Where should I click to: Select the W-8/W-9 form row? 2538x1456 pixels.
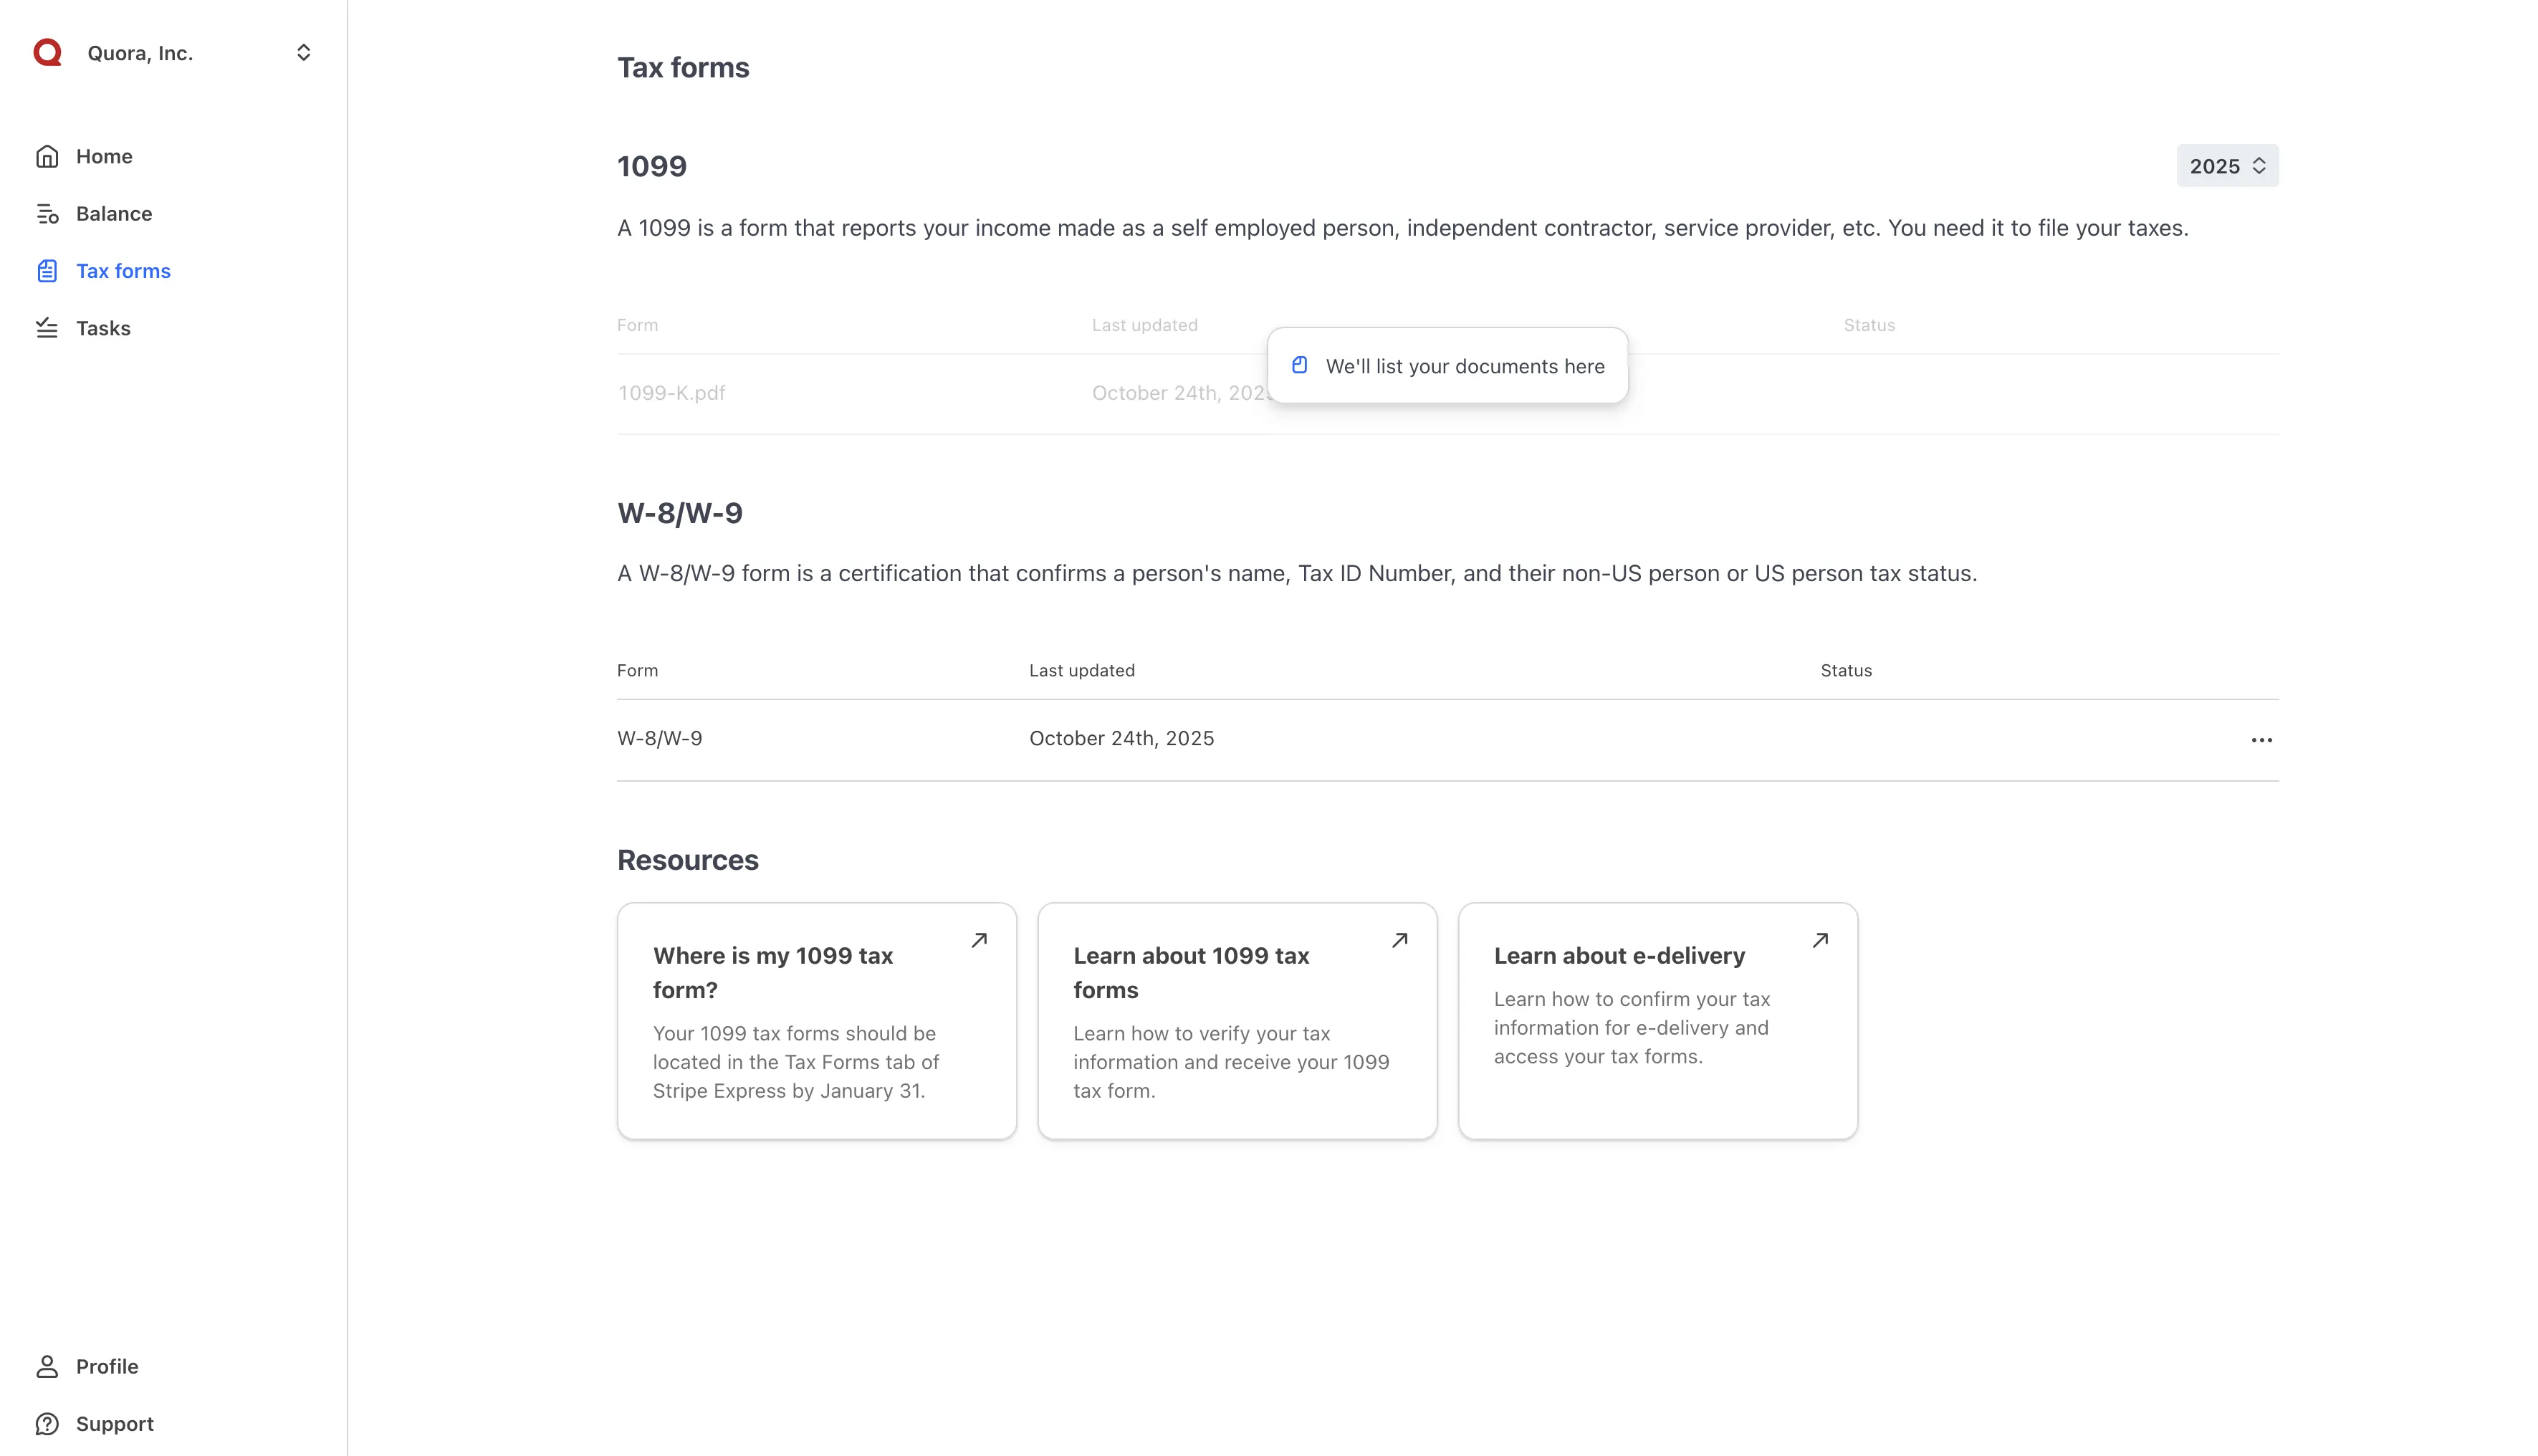[x=660, y=739]
